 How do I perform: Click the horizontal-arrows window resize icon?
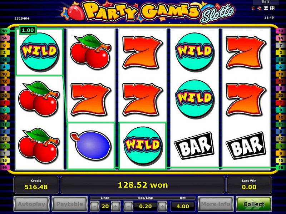[266, 8]
